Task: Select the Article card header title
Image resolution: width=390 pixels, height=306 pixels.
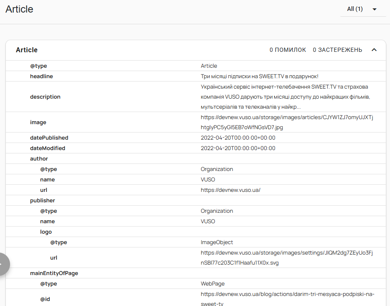Action: [x=27, y=50]
